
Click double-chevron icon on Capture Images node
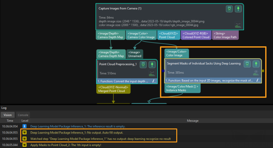pos(229,9)
